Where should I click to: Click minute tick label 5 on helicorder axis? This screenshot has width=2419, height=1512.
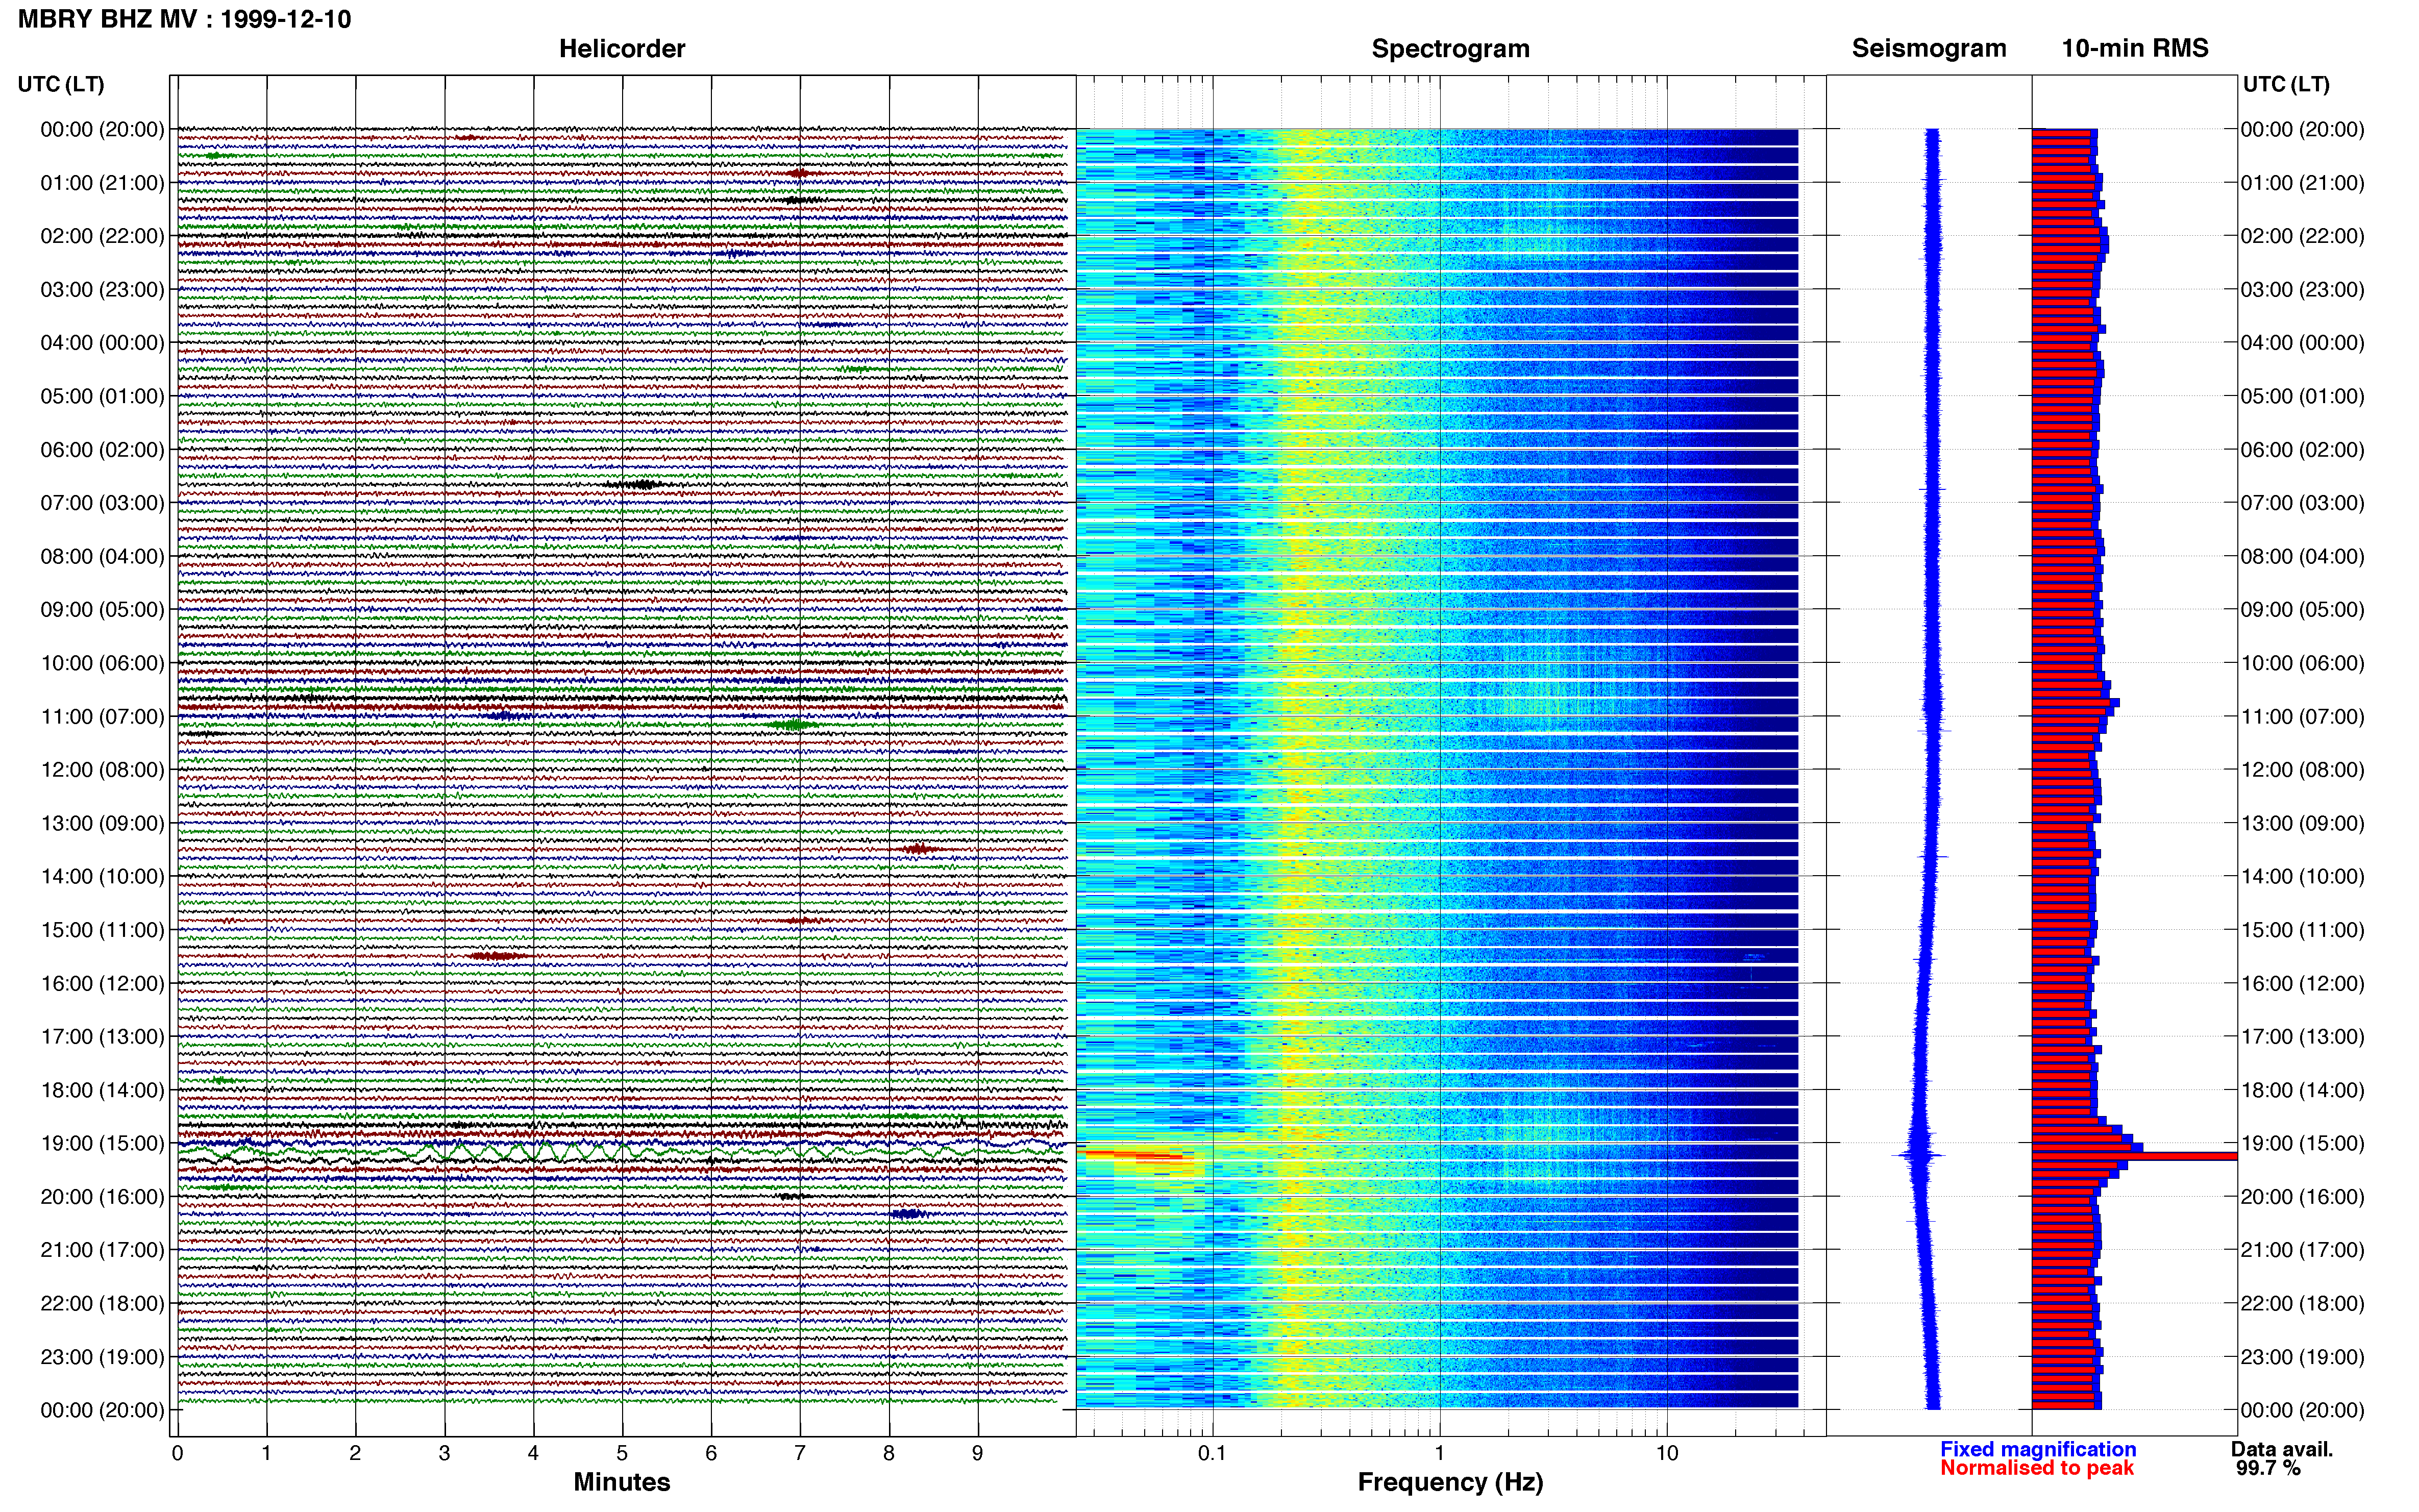(622, 1453)
